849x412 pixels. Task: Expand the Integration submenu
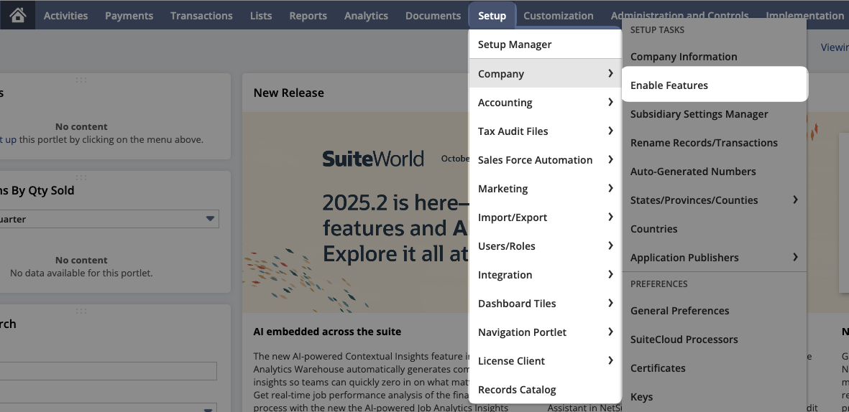point(545,274)
